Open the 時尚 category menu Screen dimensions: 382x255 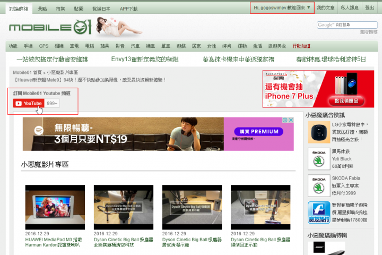point(227,46)
